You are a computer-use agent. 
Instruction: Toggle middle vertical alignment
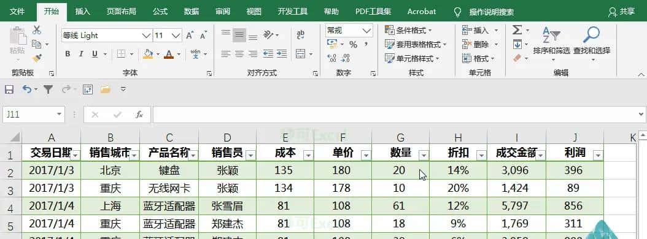click(239, 34)
